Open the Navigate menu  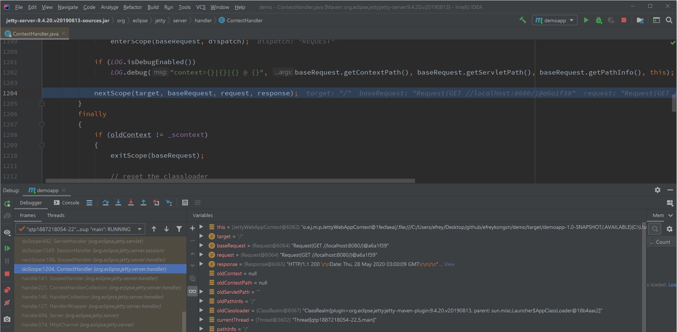pos(68,7)
